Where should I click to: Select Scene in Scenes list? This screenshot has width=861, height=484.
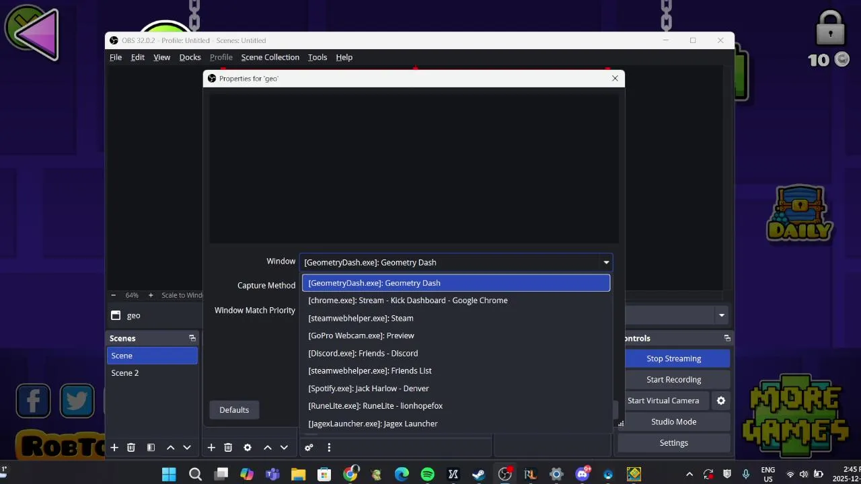152,356
